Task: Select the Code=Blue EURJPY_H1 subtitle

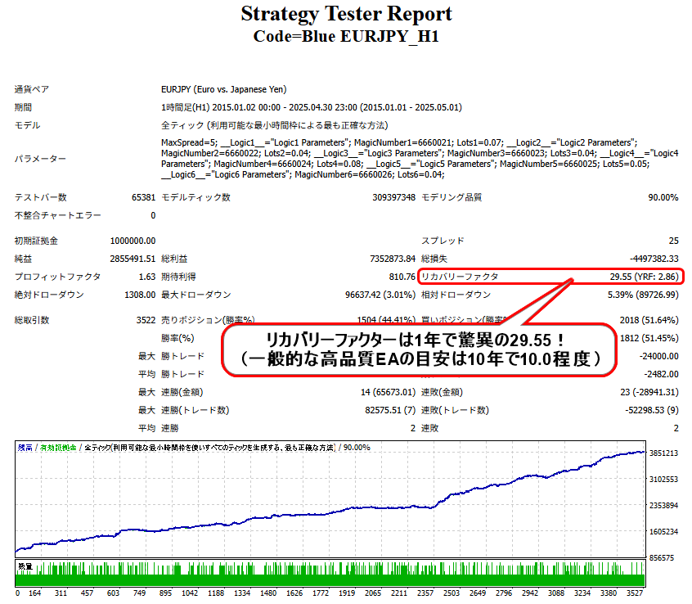Action: point(346,36)
